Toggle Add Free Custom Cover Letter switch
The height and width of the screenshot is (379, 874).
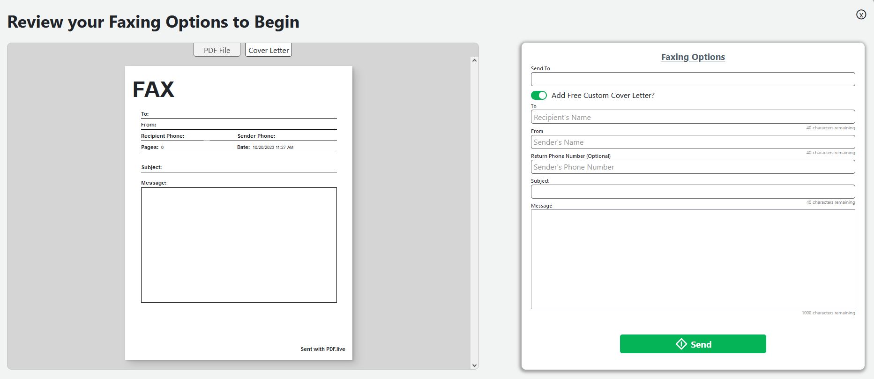pos(538,95)
